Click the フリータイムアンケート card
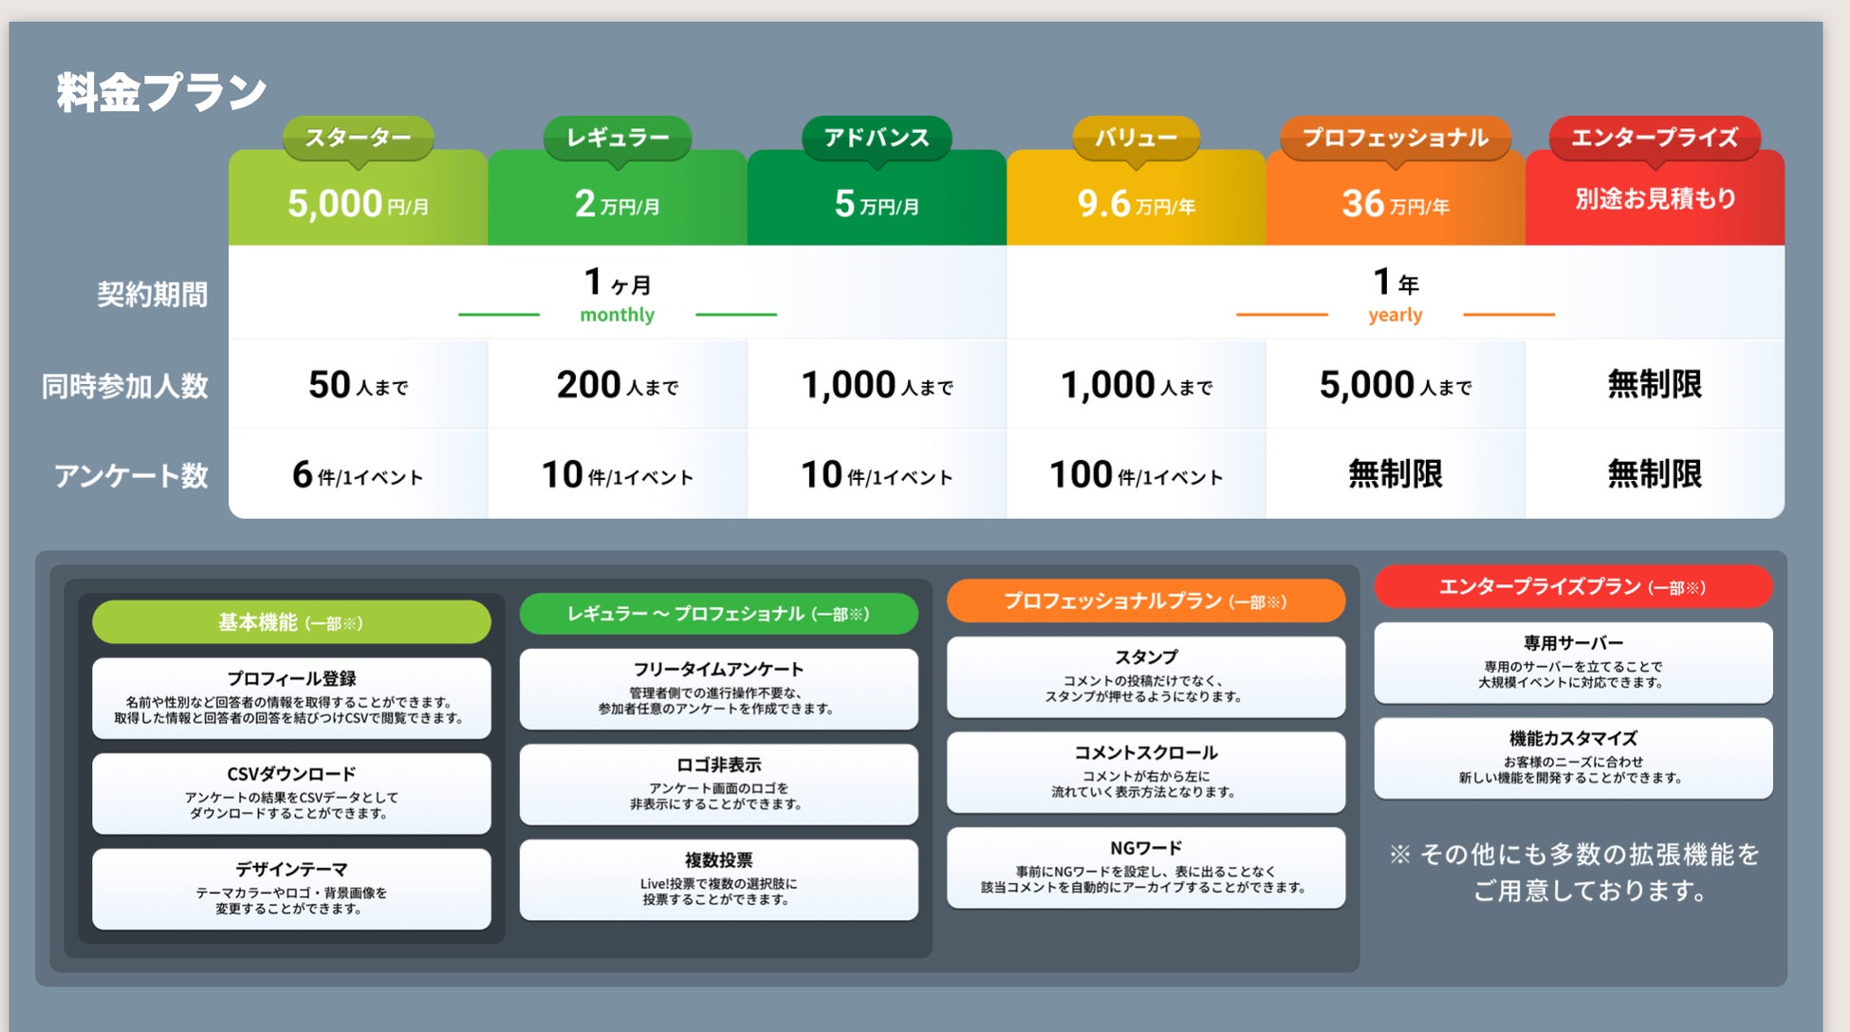1850x1032 pixels. click(718, 688)
